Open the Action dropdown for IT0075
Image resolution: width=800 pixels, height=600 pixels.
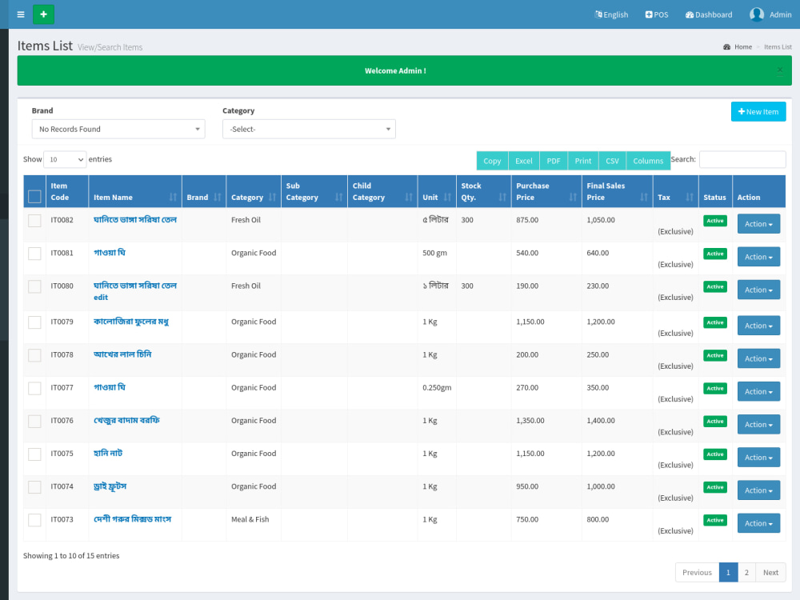[758, 458]
